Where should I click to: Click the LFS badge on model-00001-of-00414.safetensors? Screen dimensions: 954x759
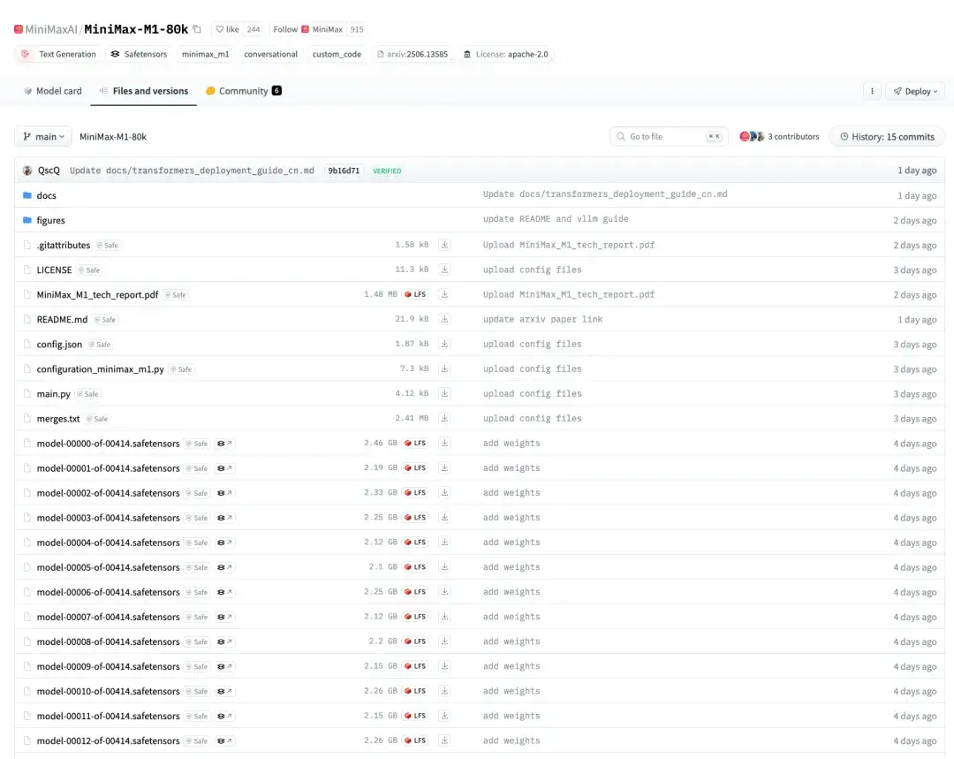(415, 468)
